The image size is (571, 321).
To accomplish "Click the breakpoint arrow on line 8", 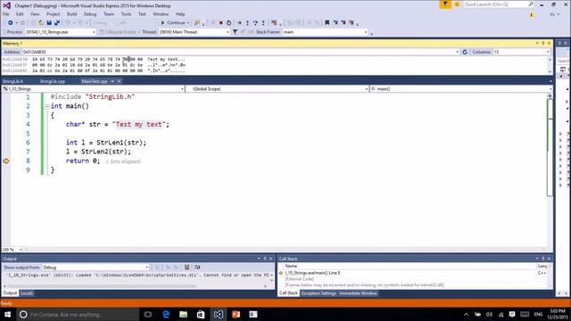I will (6, 160).
